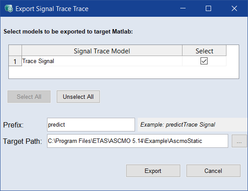Close the Export Signal Trace dialog
Image resolution: width=248 pixels, height=191 pixels.
[234, 8]
